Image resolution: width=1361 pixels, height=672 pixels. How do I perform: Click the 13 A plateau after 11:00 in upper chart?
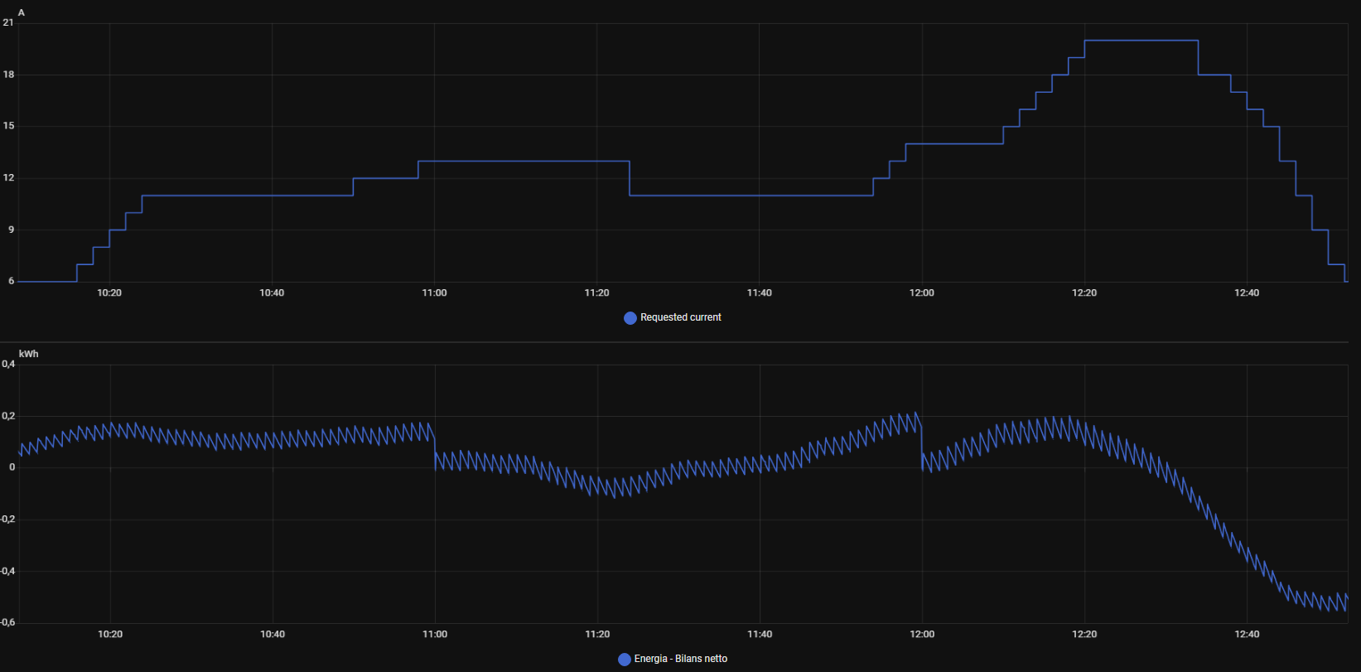coord(524,161)
